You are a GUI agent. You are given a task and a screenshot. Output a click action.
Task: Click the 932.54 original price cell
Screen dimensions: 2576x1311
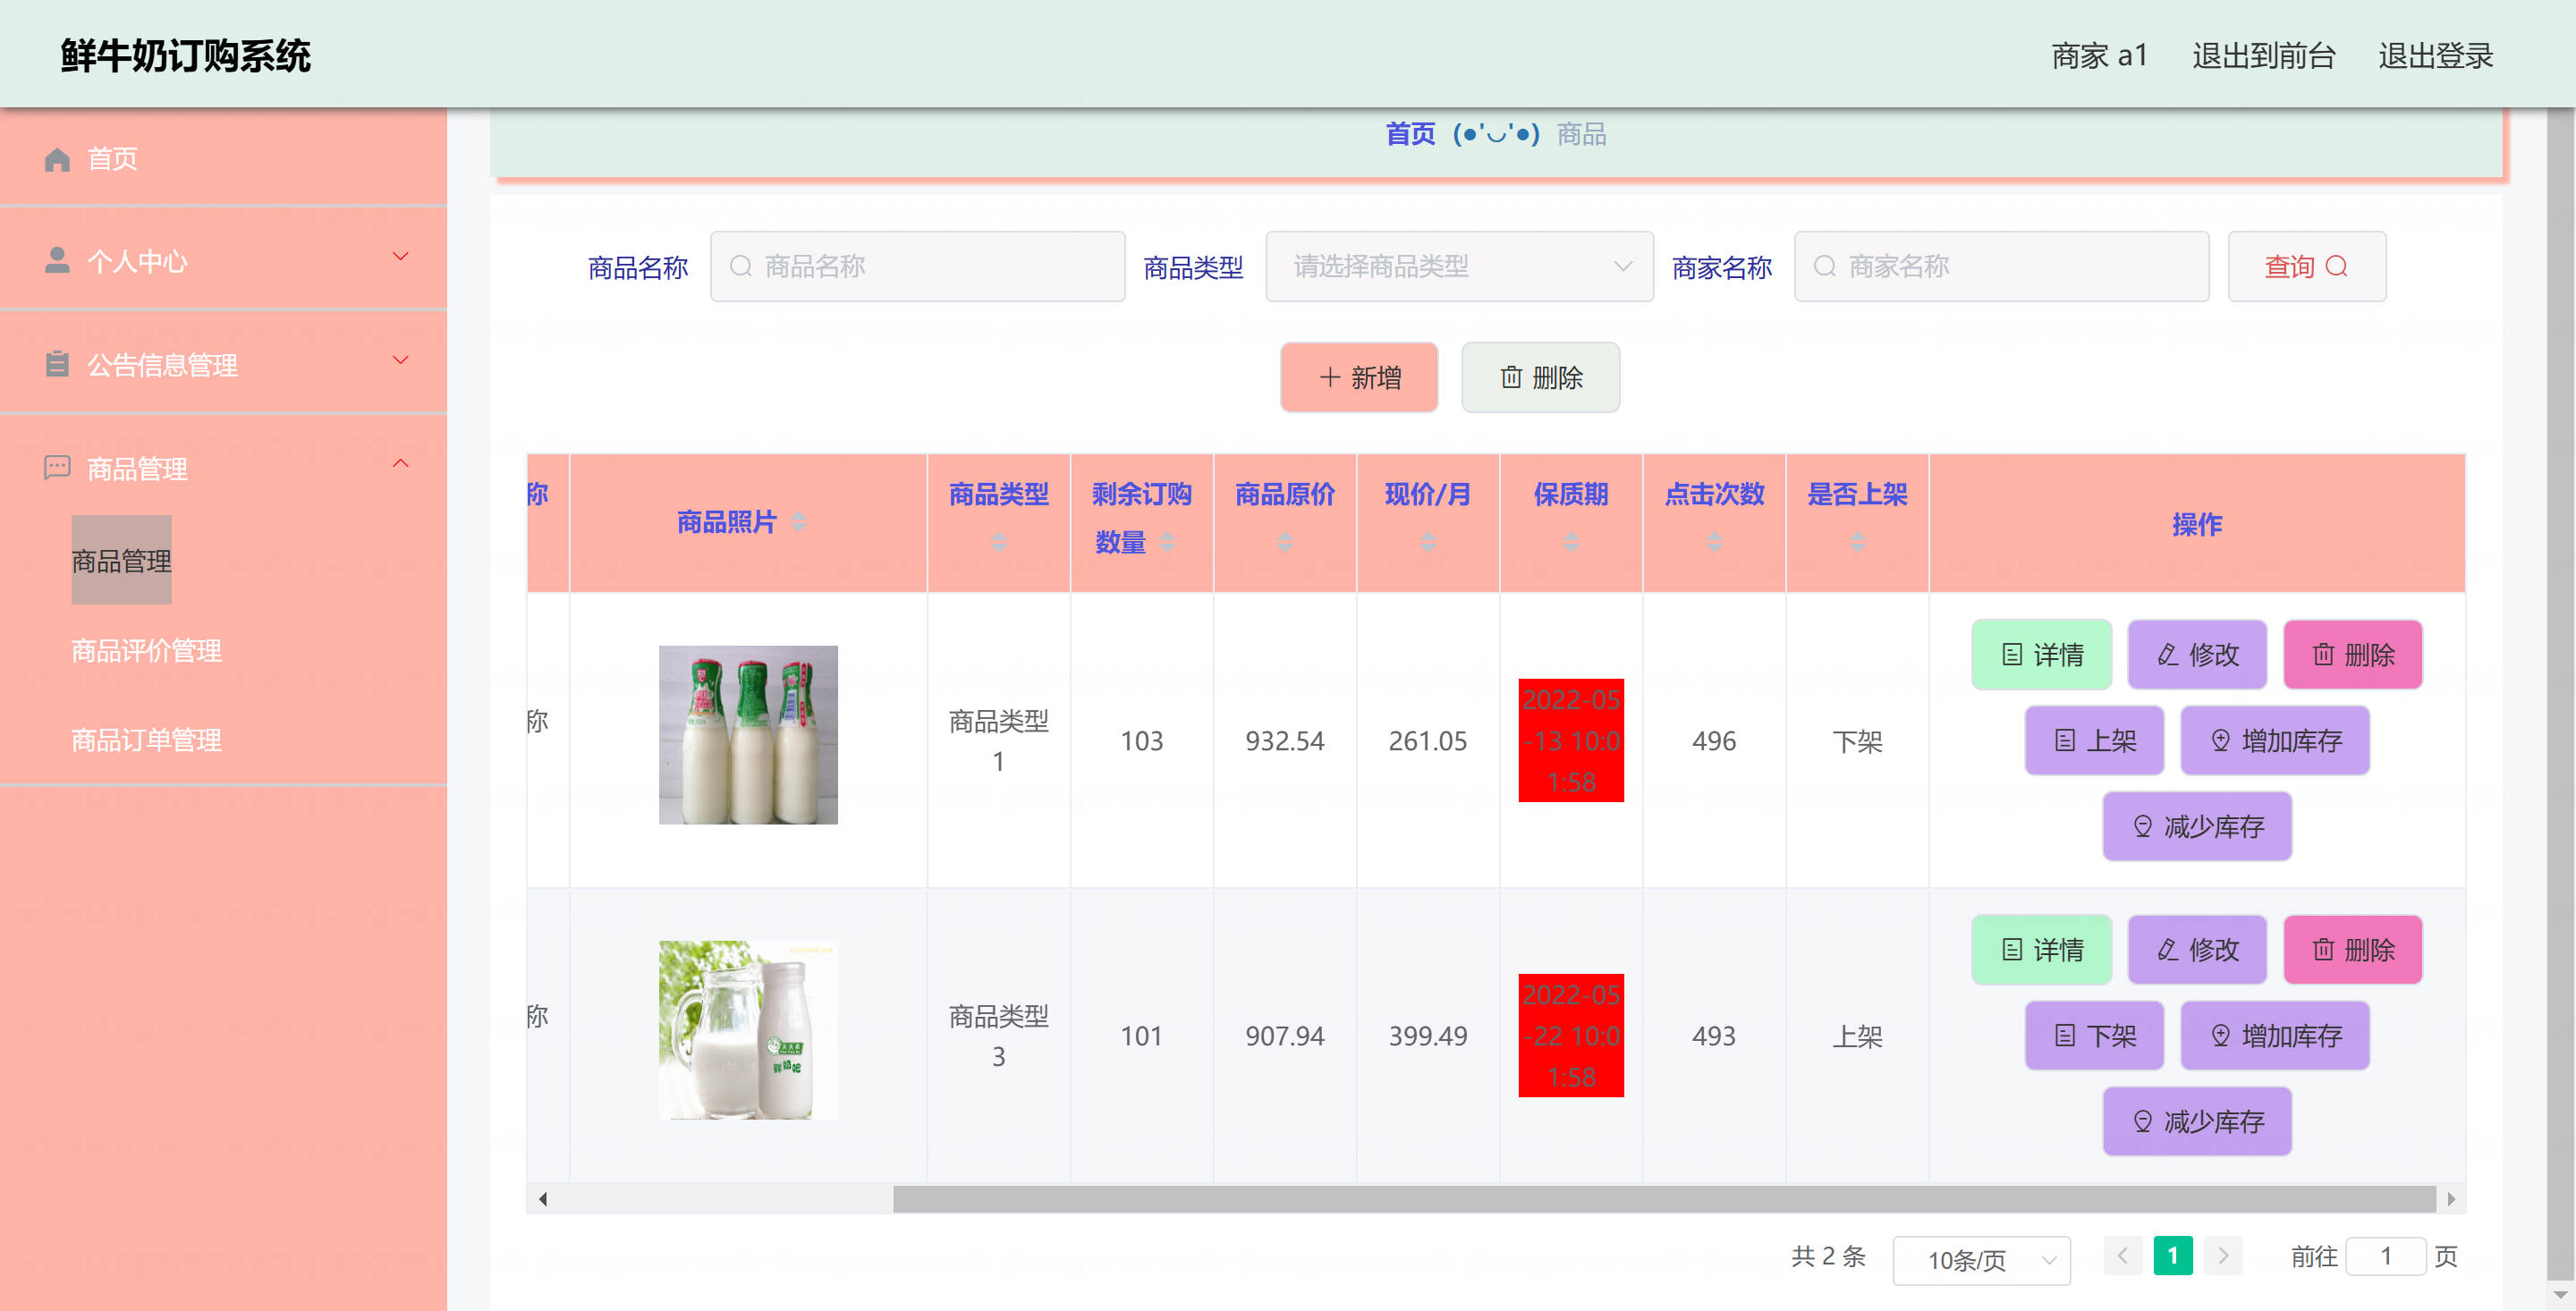pyautogui.click(x=1285, y=740)
